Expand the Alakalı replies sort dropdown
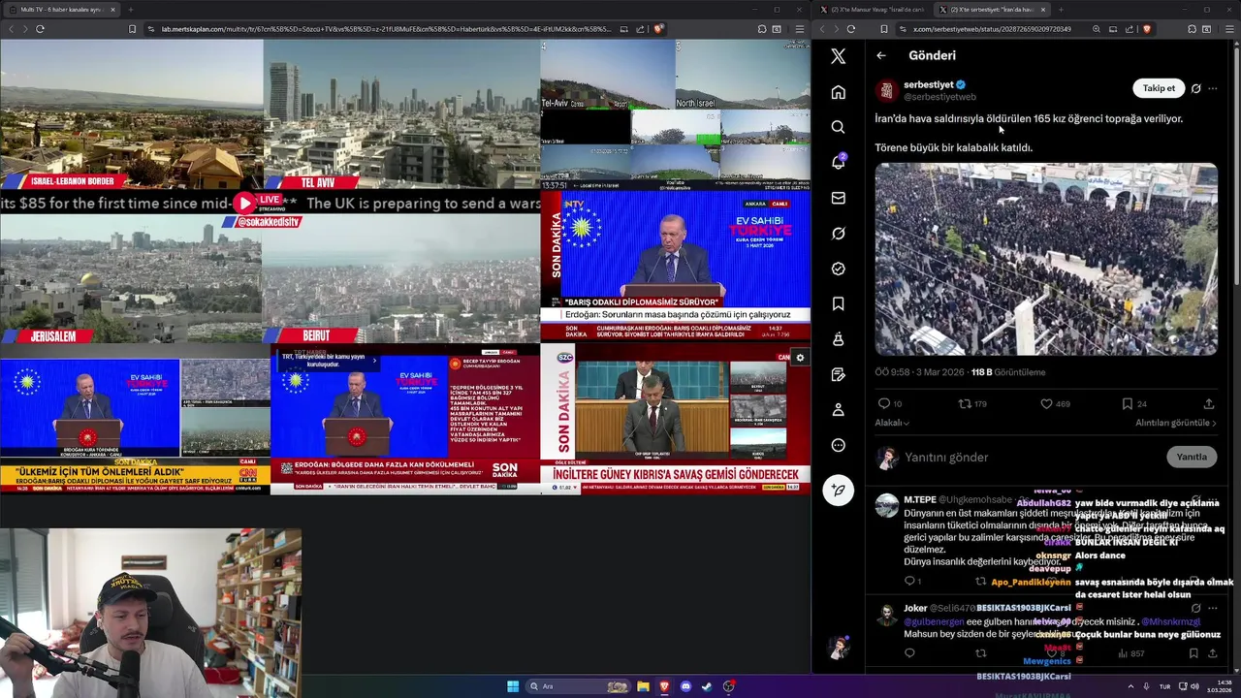 click(892, 423)
